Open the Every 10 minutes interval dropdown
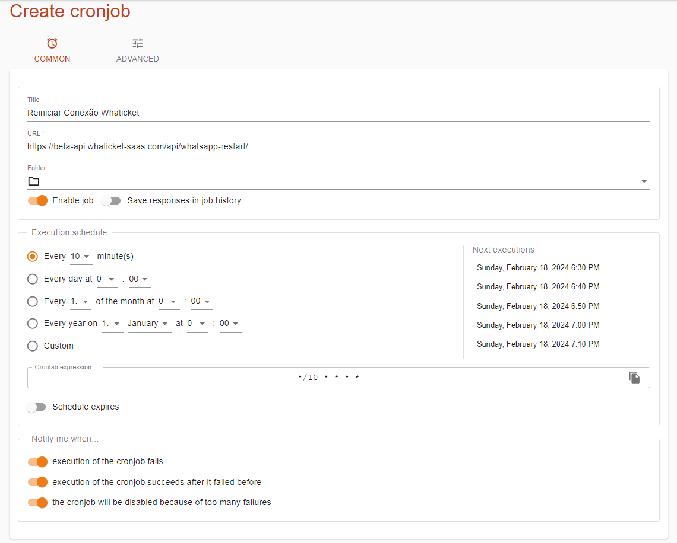 pos(80,257)
